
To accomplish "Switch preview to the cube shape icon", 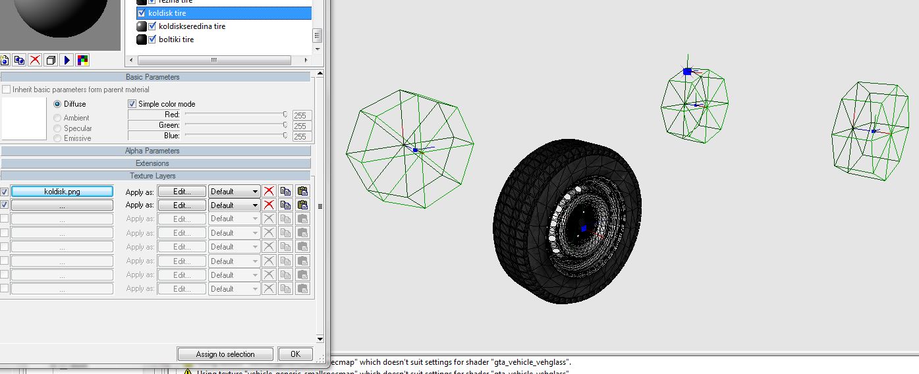I will point(51,61).
